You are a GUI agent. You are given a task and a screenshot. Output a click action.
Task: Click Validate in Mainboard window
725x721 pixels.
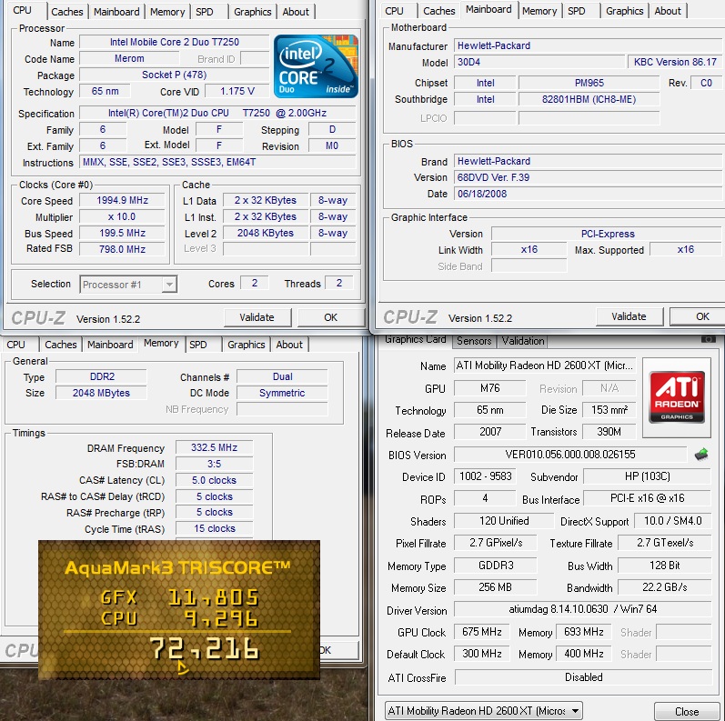tap(629, 316)
